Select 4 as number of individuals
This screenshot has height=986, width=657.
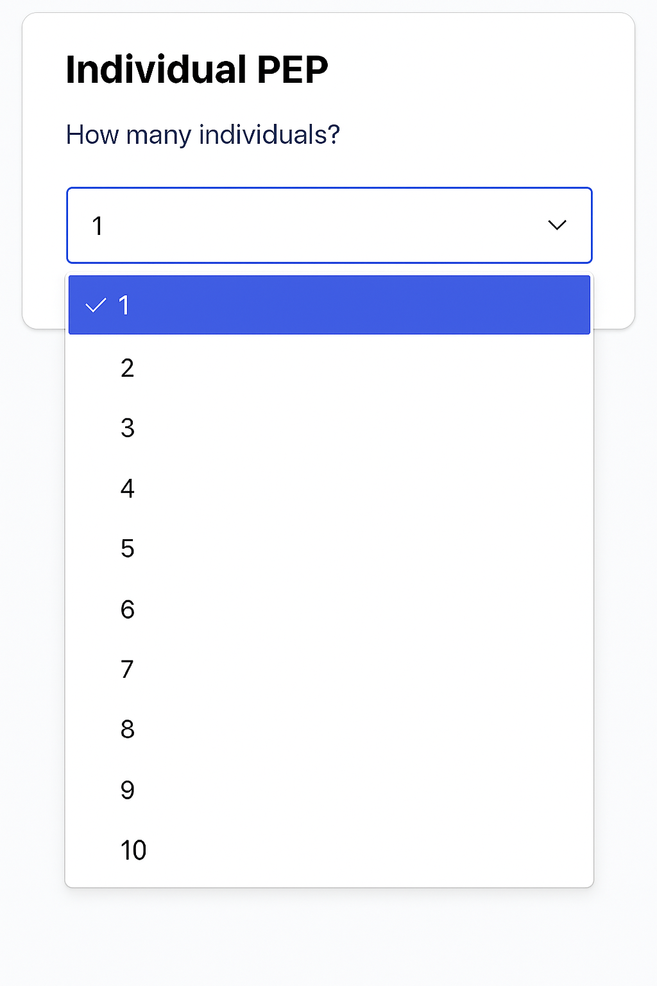pos(128,489)
